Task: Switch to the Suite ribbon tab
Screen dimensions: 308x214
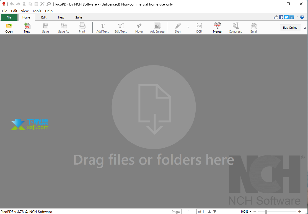Action: pyautogui.click(x=79, y=17)
